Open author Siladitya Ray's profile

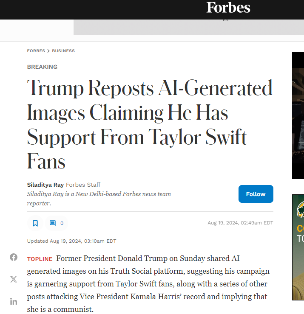pyautogui.click(x=45, y=185)
